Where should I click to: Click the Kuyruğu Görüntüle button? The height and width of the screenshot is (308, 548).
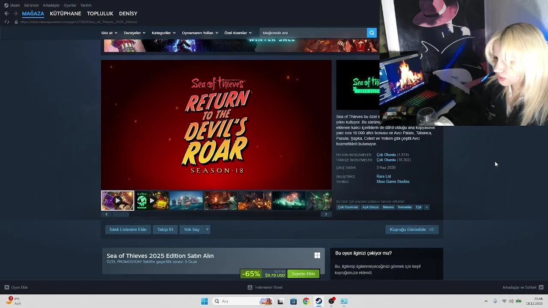coord(412,229)
